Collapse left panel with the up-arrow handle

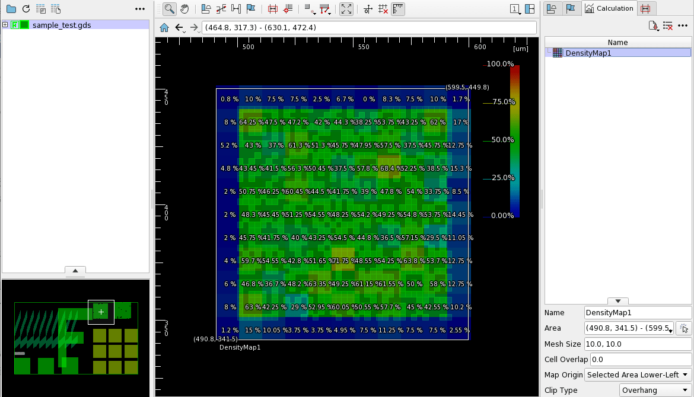pos(75,271)
